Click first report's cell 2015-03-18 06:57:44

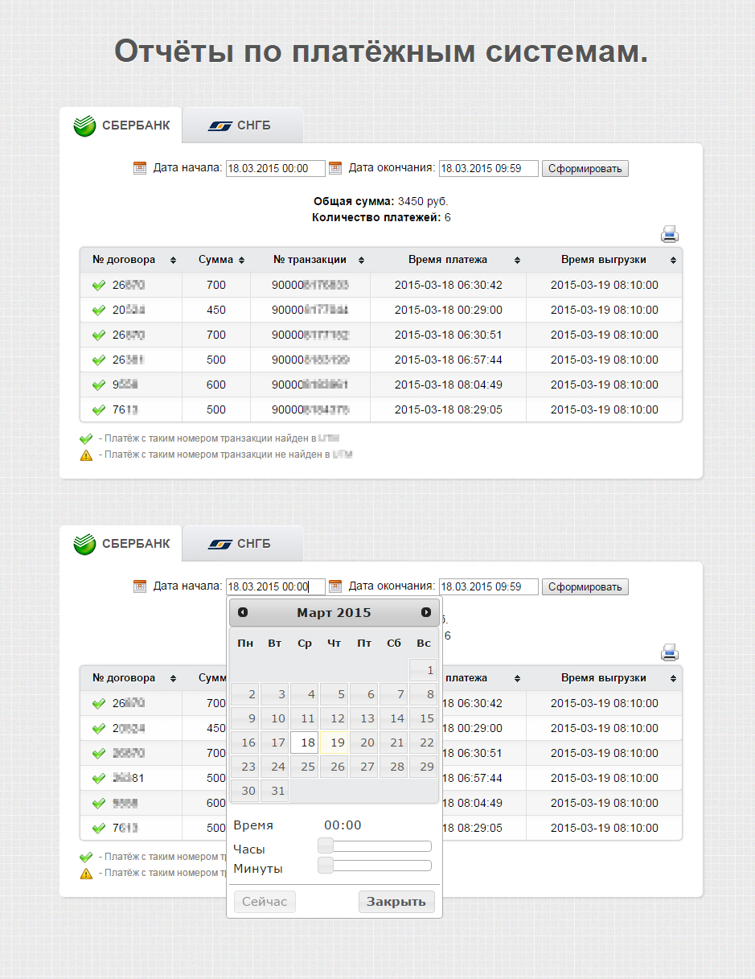(x=449, y=360)
